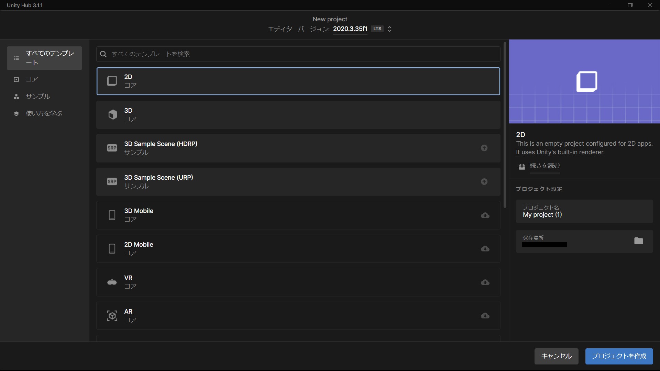Viewport: 660px width, 371px height.
Task: Select the サンプル category tab
Action: pyautogui.click(x=38, y=97)
